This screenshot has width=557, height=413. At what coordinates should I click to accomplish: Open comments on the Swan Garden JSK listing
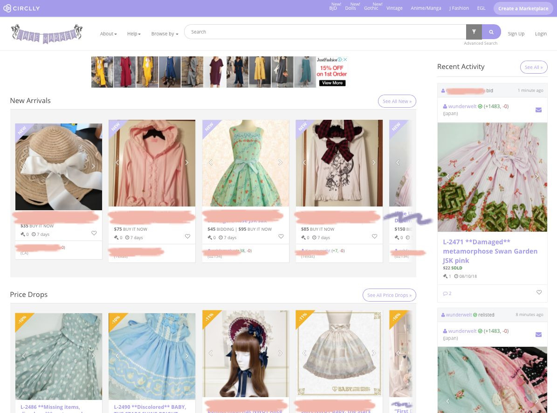coord(447,293)
